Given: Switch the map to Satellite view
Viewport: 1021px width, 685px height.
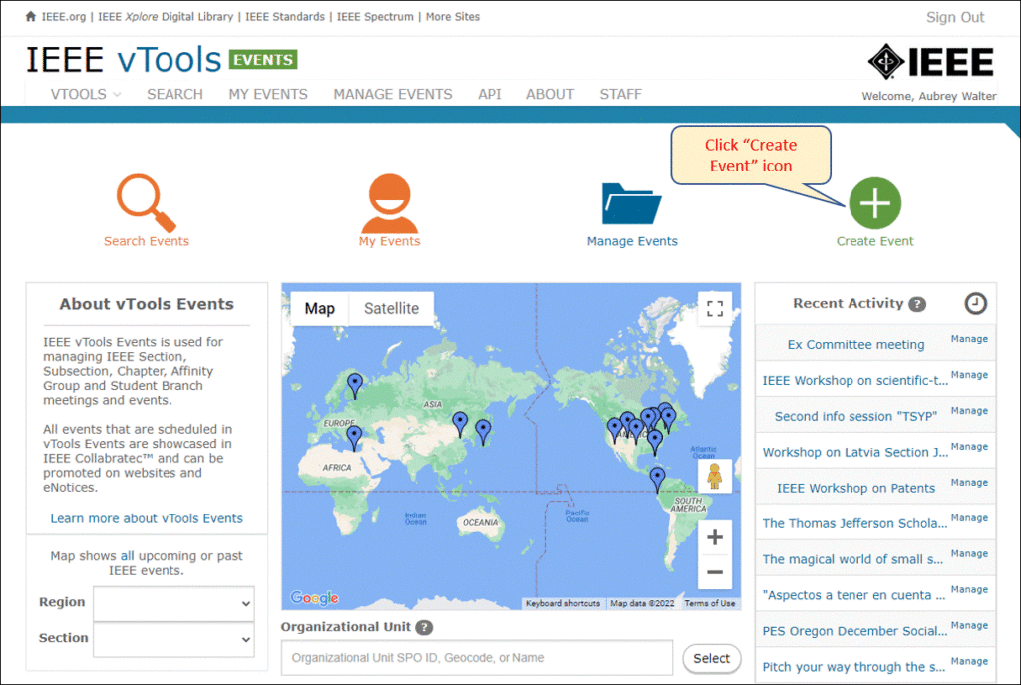Looking at the screenshot, I should pos(390,308).
